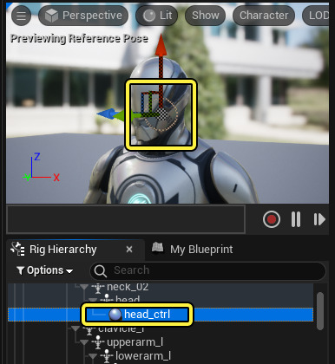Open the Character menu

tap(264, 16)
